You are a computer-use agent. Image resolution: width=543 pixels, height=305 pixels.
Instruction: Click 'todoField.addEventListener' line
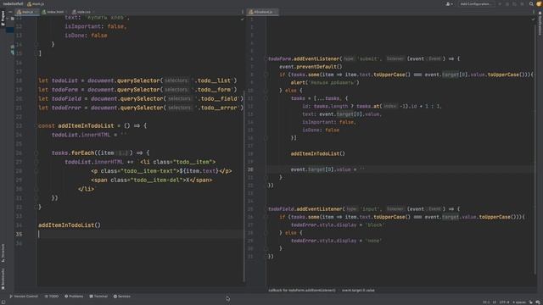coord(364,209)
